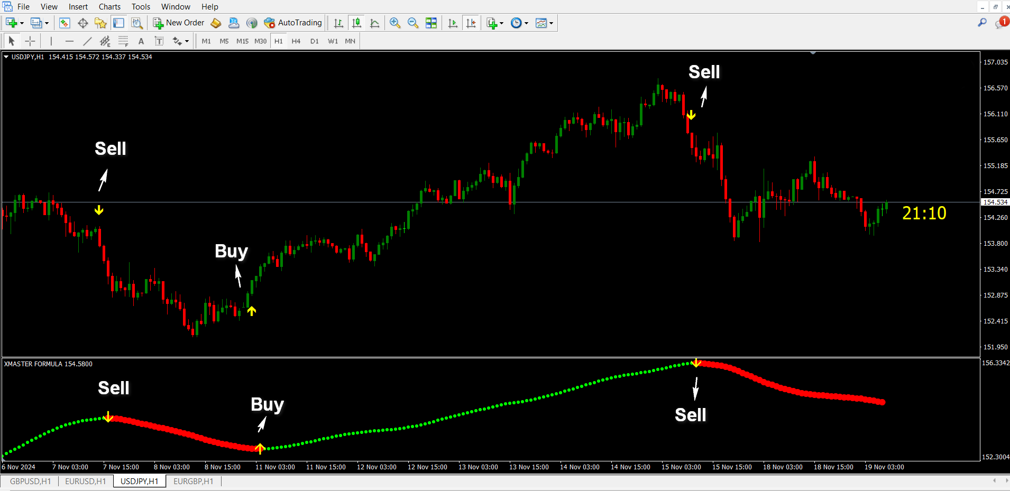Open the Templates icon
The width and height of the screenshot is (1010, 491).
(x=541, y=23)
